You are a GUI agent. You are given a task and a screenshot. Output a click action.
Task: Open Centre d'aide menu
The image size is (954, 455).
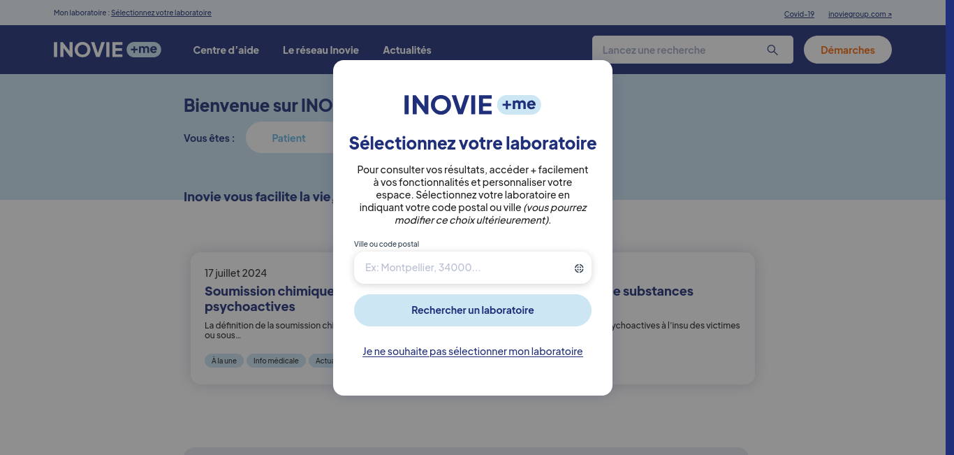tap(226, 50)
